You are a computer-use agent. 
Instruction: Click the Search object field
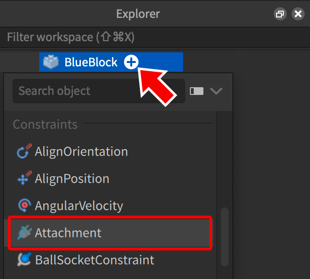(x=98, y=91)
